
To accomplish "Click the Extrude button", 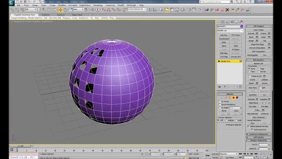I will point(251,34).
